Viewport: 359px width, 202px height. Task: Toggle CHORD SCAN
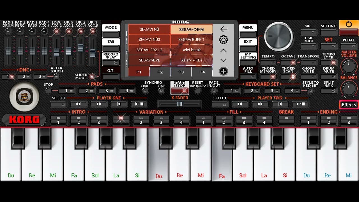288,76
